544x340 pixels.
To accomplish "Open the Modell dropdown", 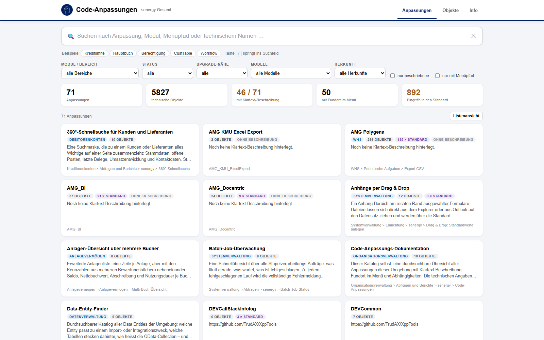I will coord(291,73).
